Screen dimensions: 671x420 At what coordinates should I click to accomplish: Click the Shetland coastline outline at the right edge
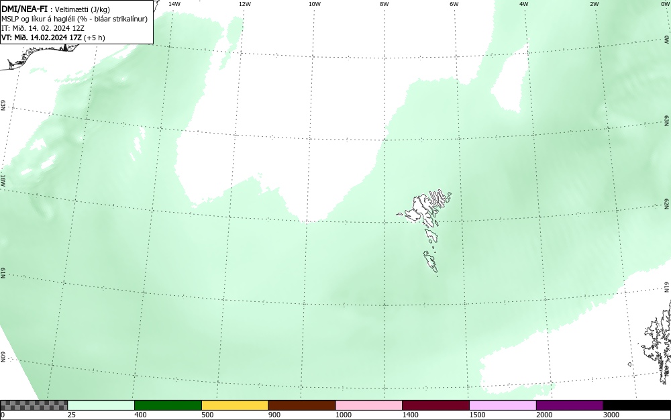point(657,342)
